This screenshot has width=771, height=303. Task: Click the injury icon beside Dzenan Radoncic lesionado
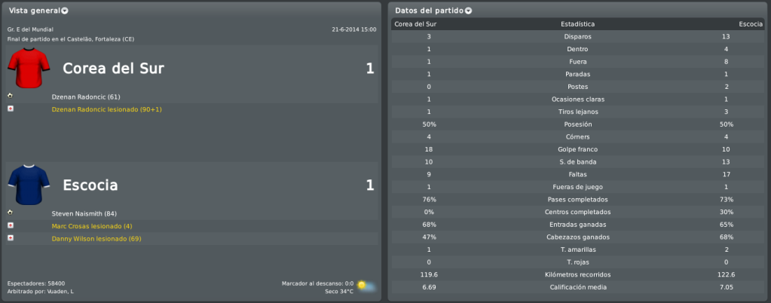coord(11,109)
